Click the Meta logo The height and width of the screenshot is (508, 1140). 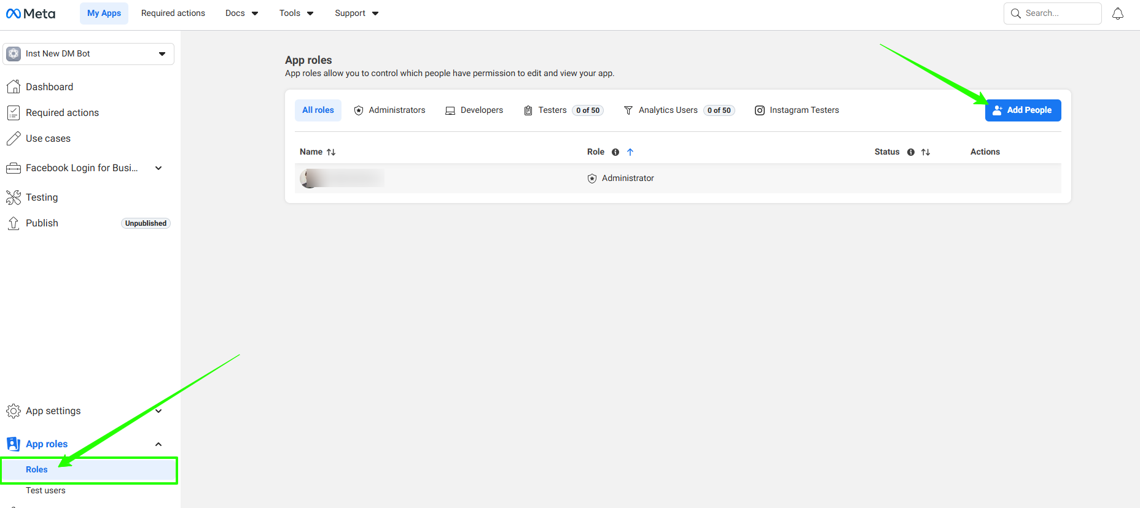tap(31, 13)
